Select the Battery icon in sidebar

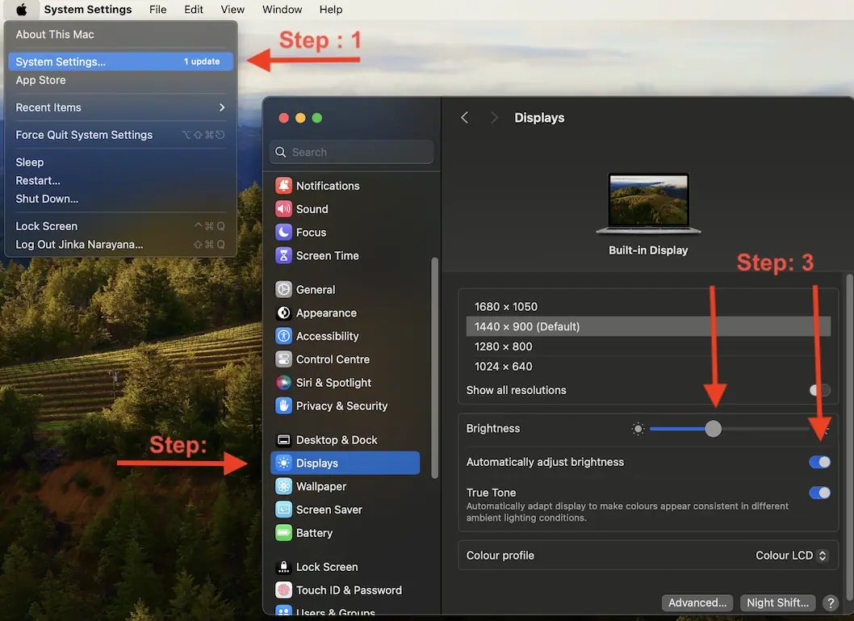click(x=283, y=533)
